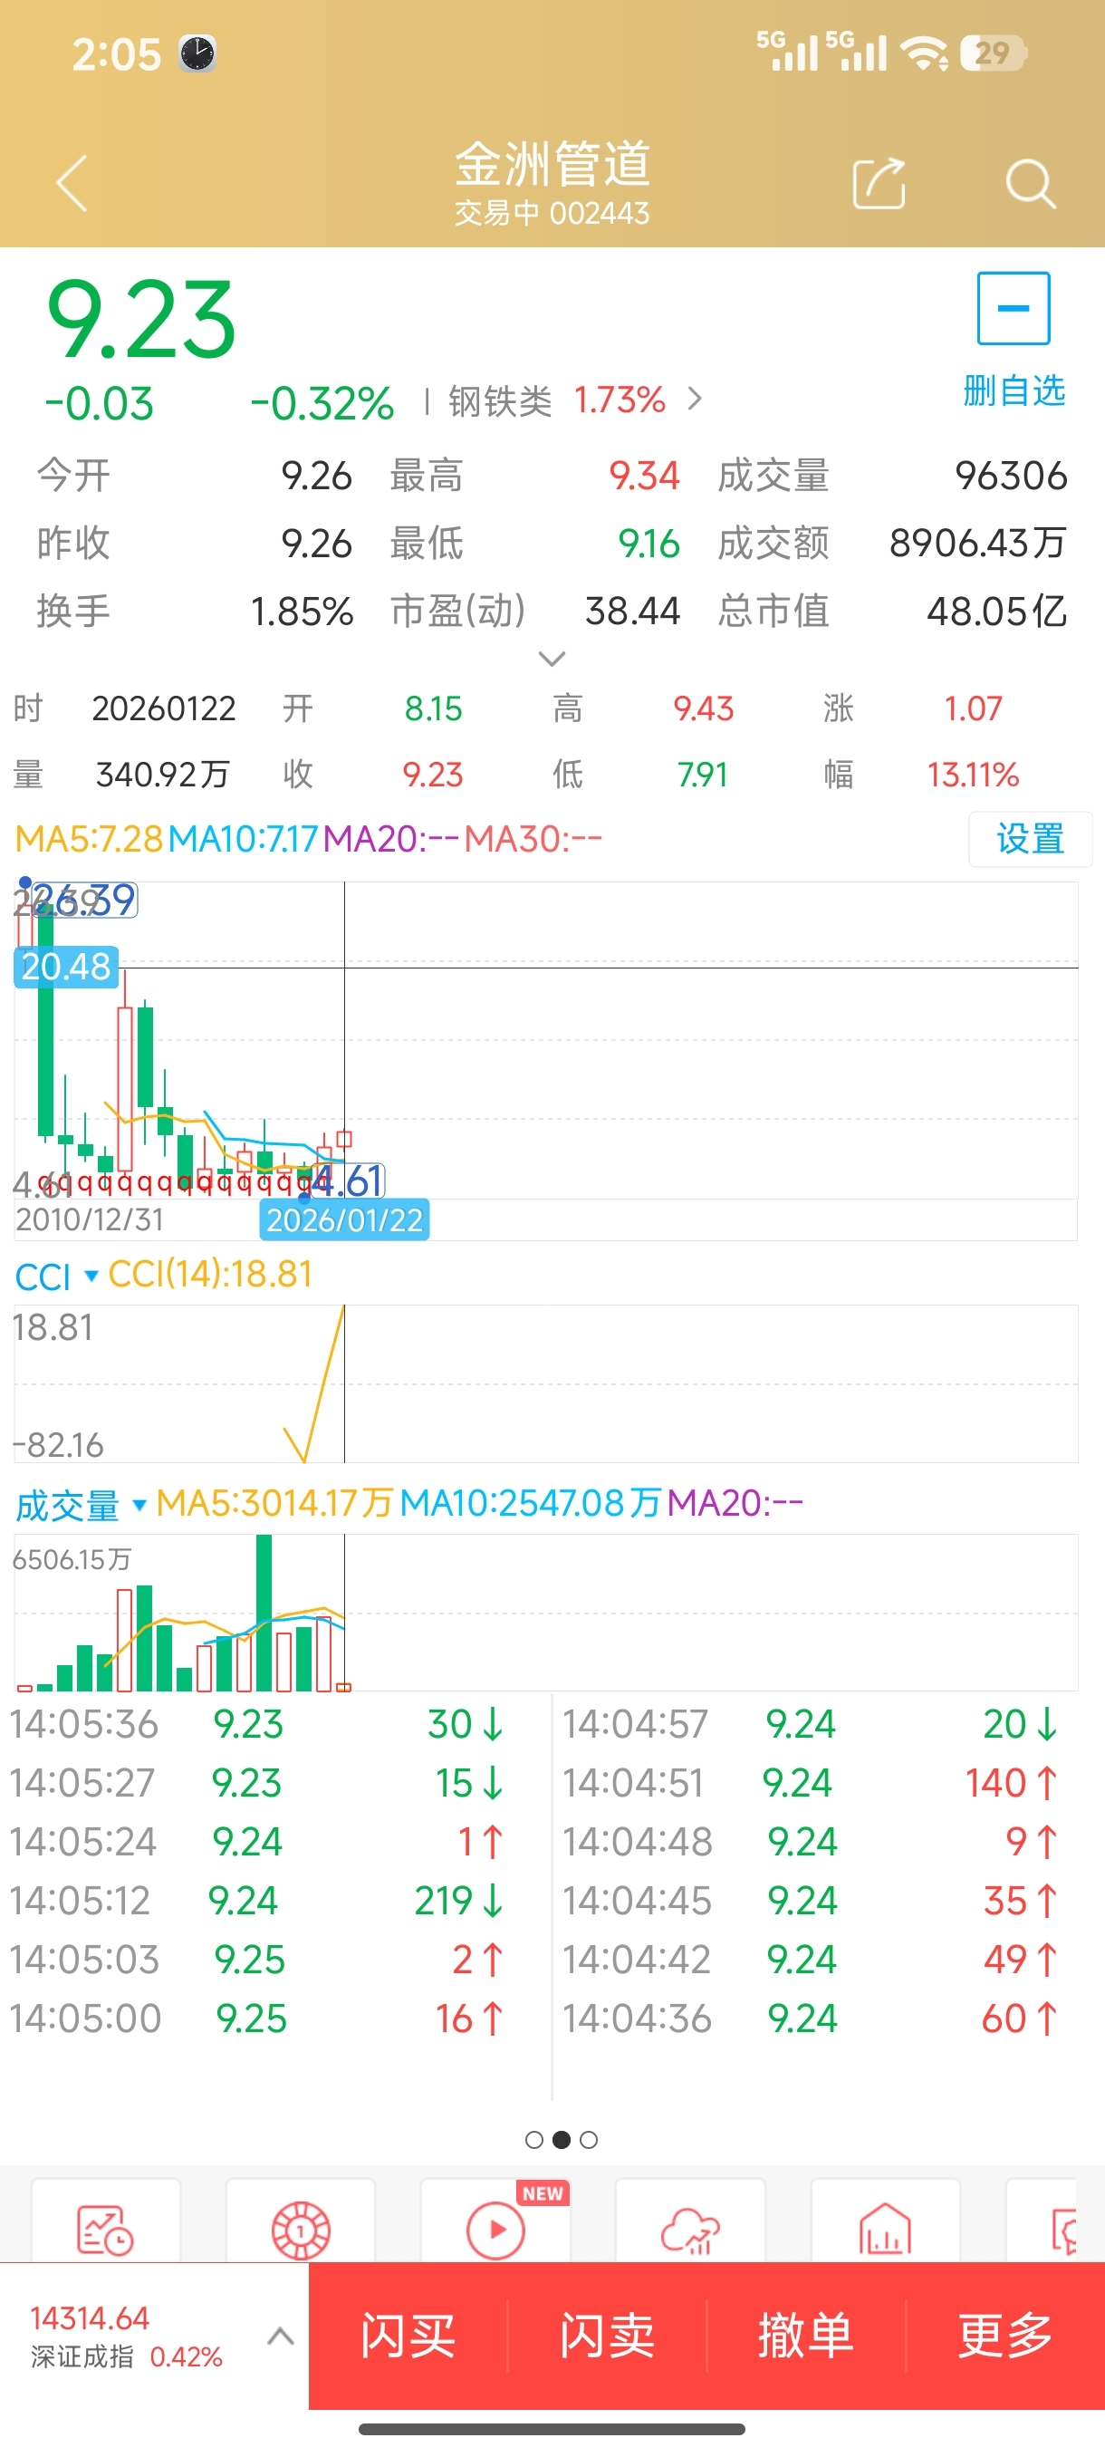Tap the trade row at 14:05:36

pyautogui.click(x=257, y=1723)
